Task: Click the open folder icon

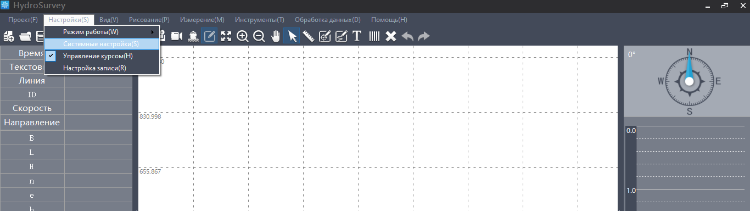Action: point(25,36)
